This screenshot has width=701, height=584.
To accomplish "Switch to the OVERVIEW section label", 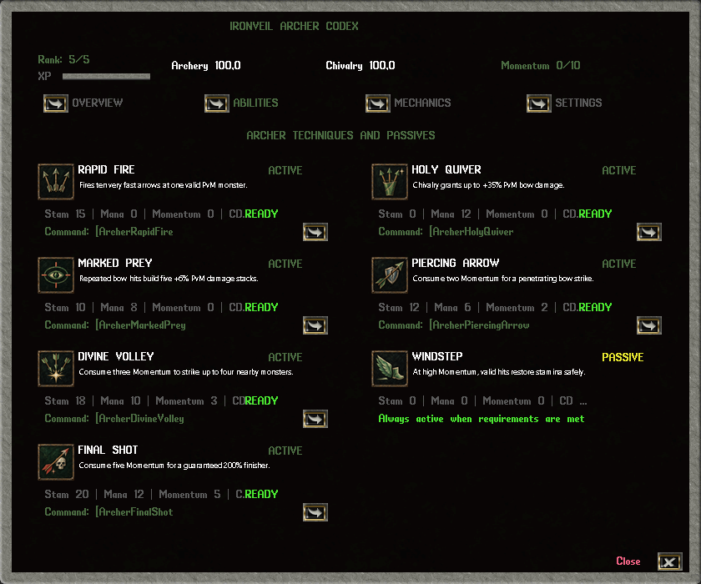I will pyautogui.click(x=98, y=103).
